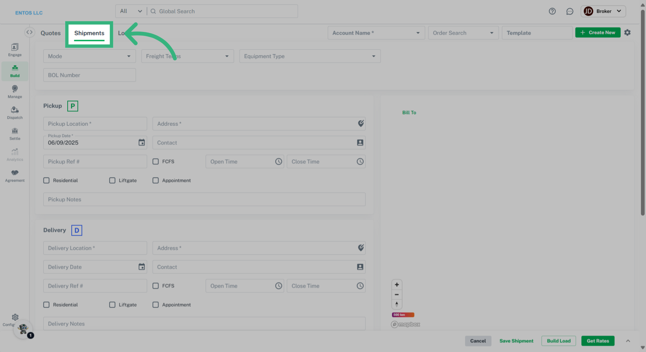
Task: Open the Settle sidebar icon
Action: coord(15,134)
